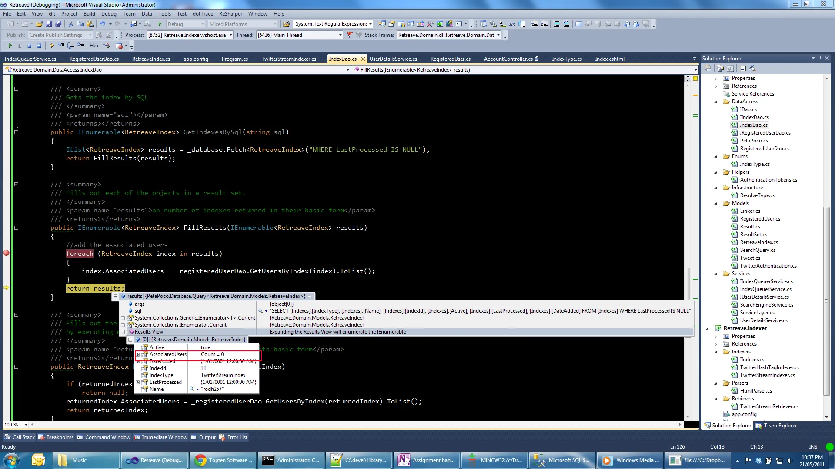The image size is (835, 469).
Task: Click the Save All toolbar icon
Action: coord(57,24)
